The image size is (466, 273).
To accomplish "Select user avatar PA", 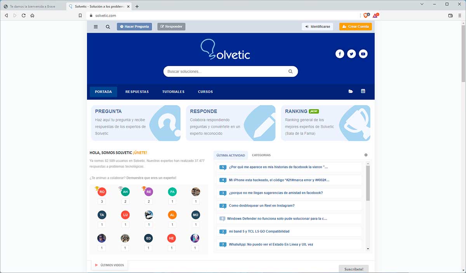I will (x=172, y=192).
